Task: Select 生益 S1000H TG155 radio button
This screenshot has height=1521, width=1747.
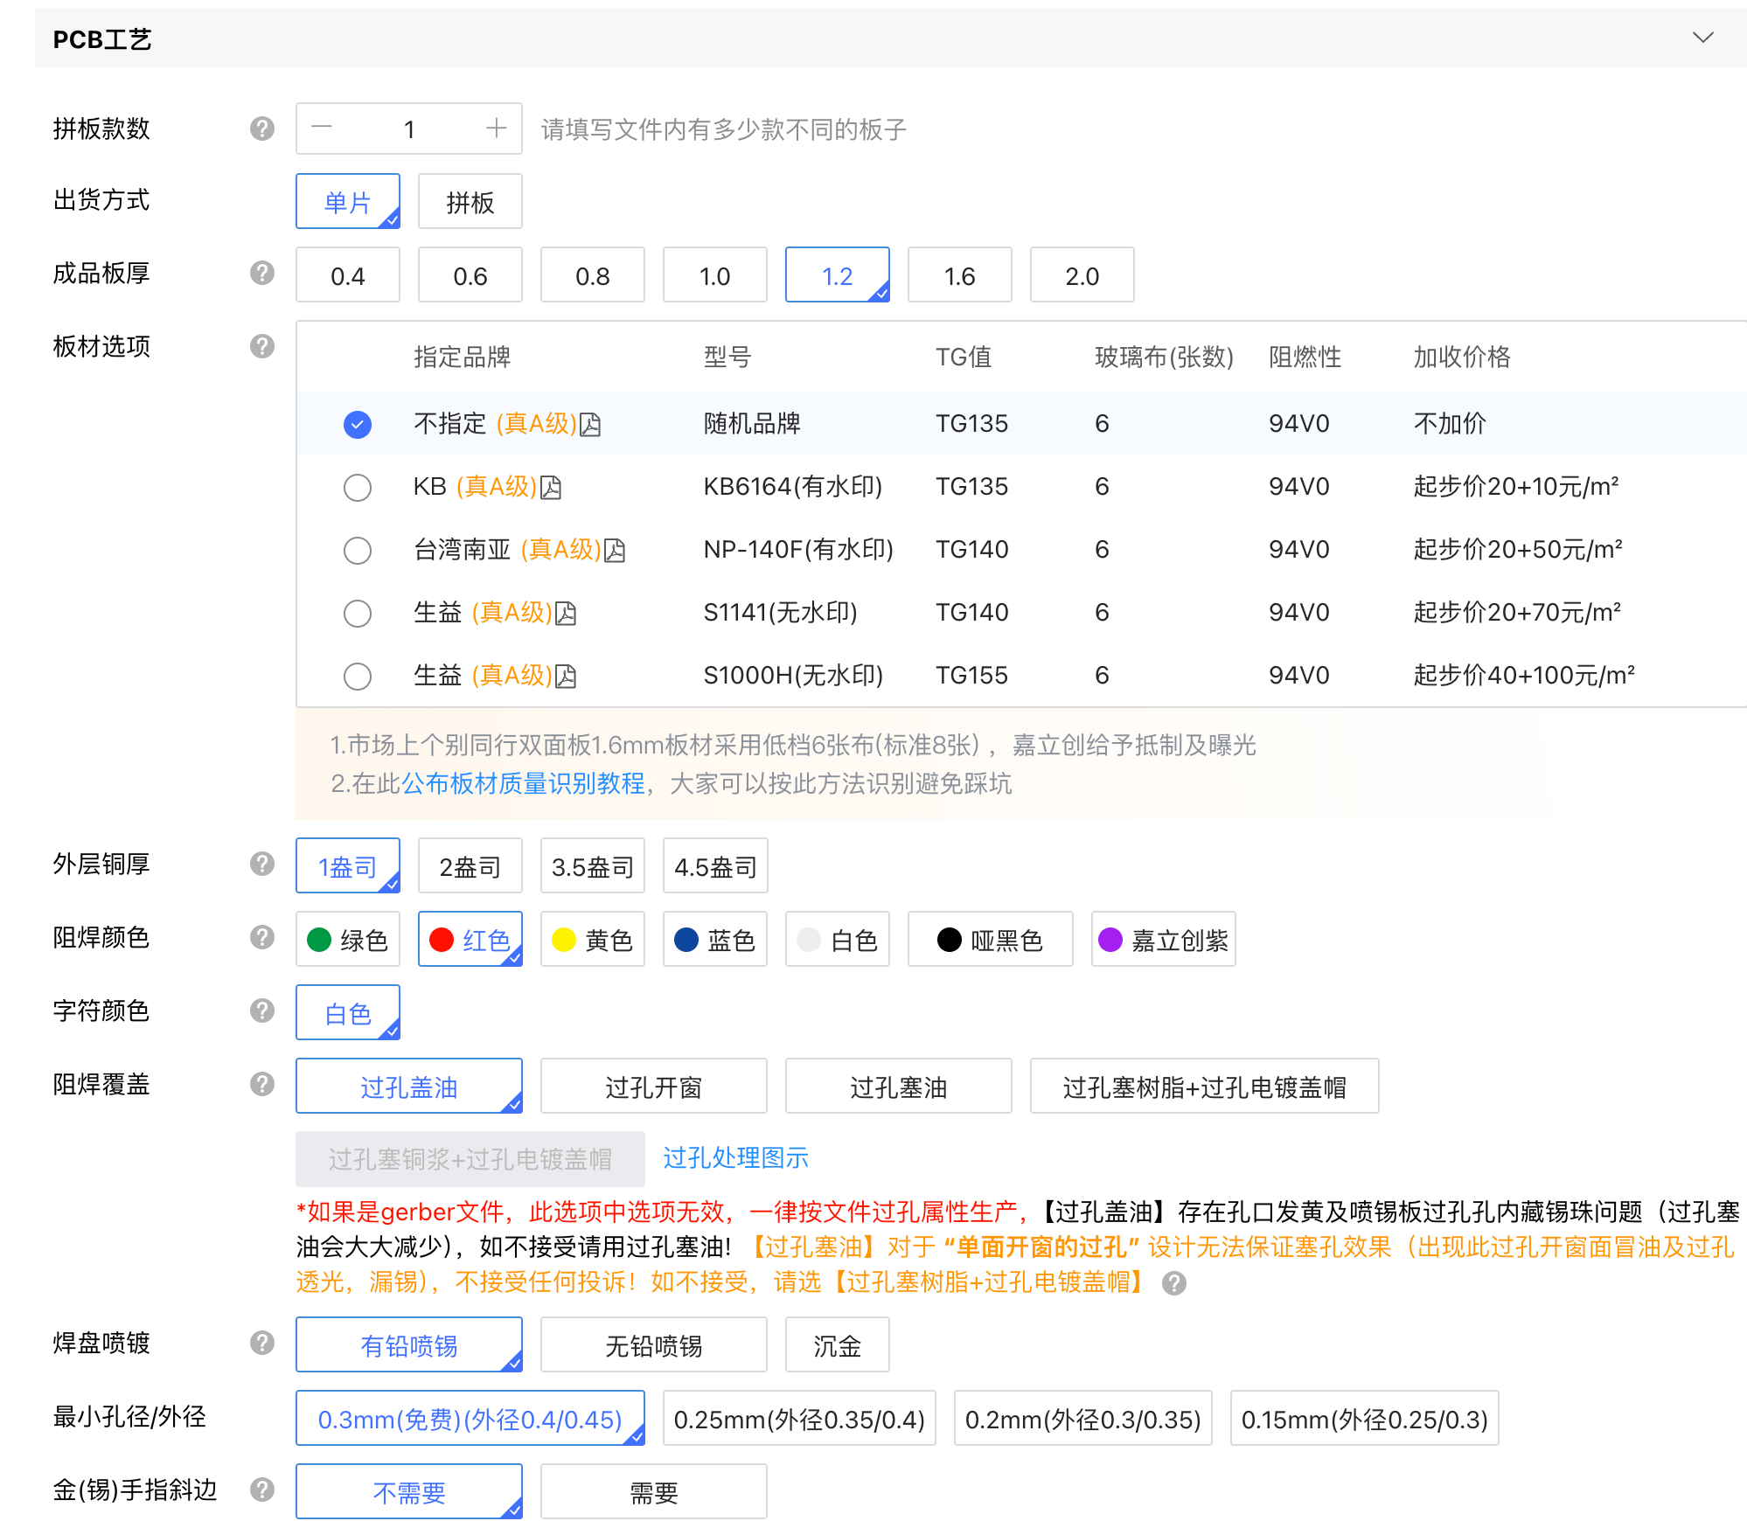Action: [357, 676]
